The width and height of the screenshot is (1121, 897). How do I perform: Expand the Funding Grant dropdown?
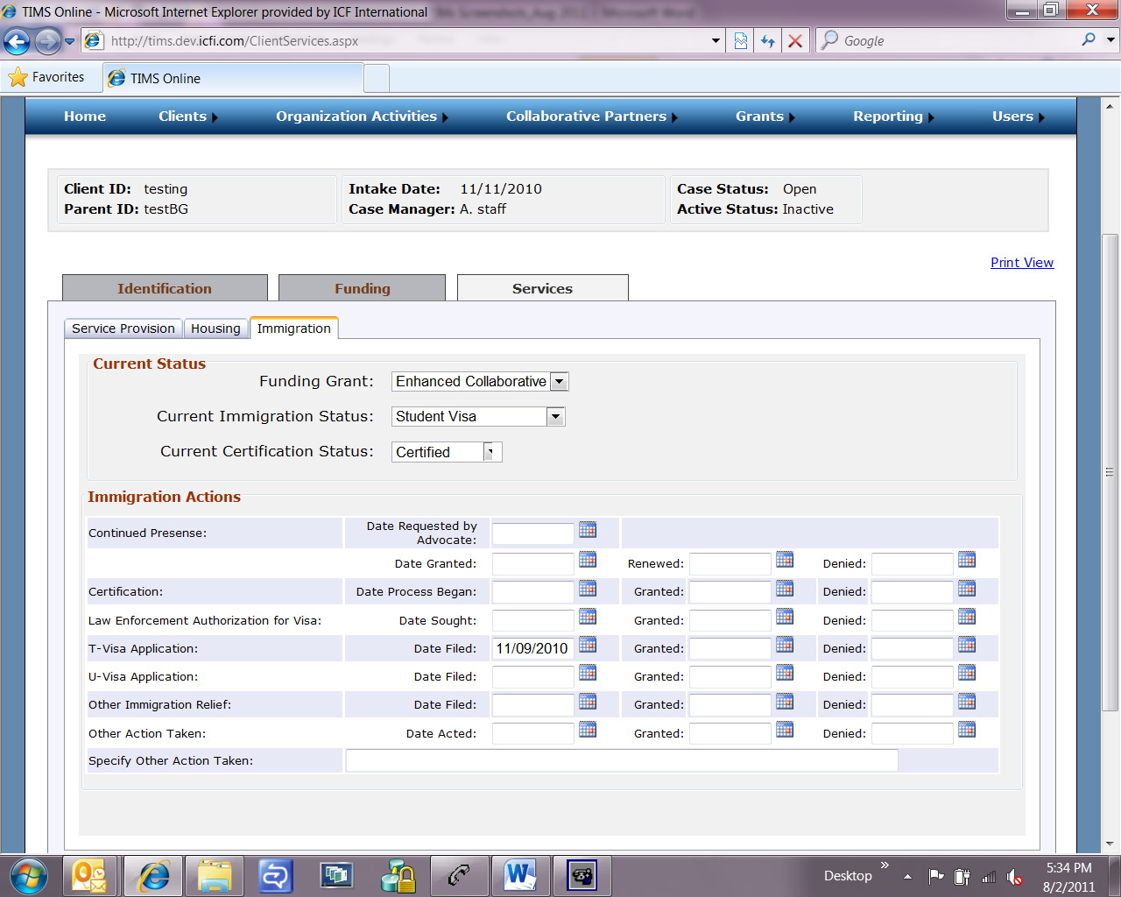point(559,382)
